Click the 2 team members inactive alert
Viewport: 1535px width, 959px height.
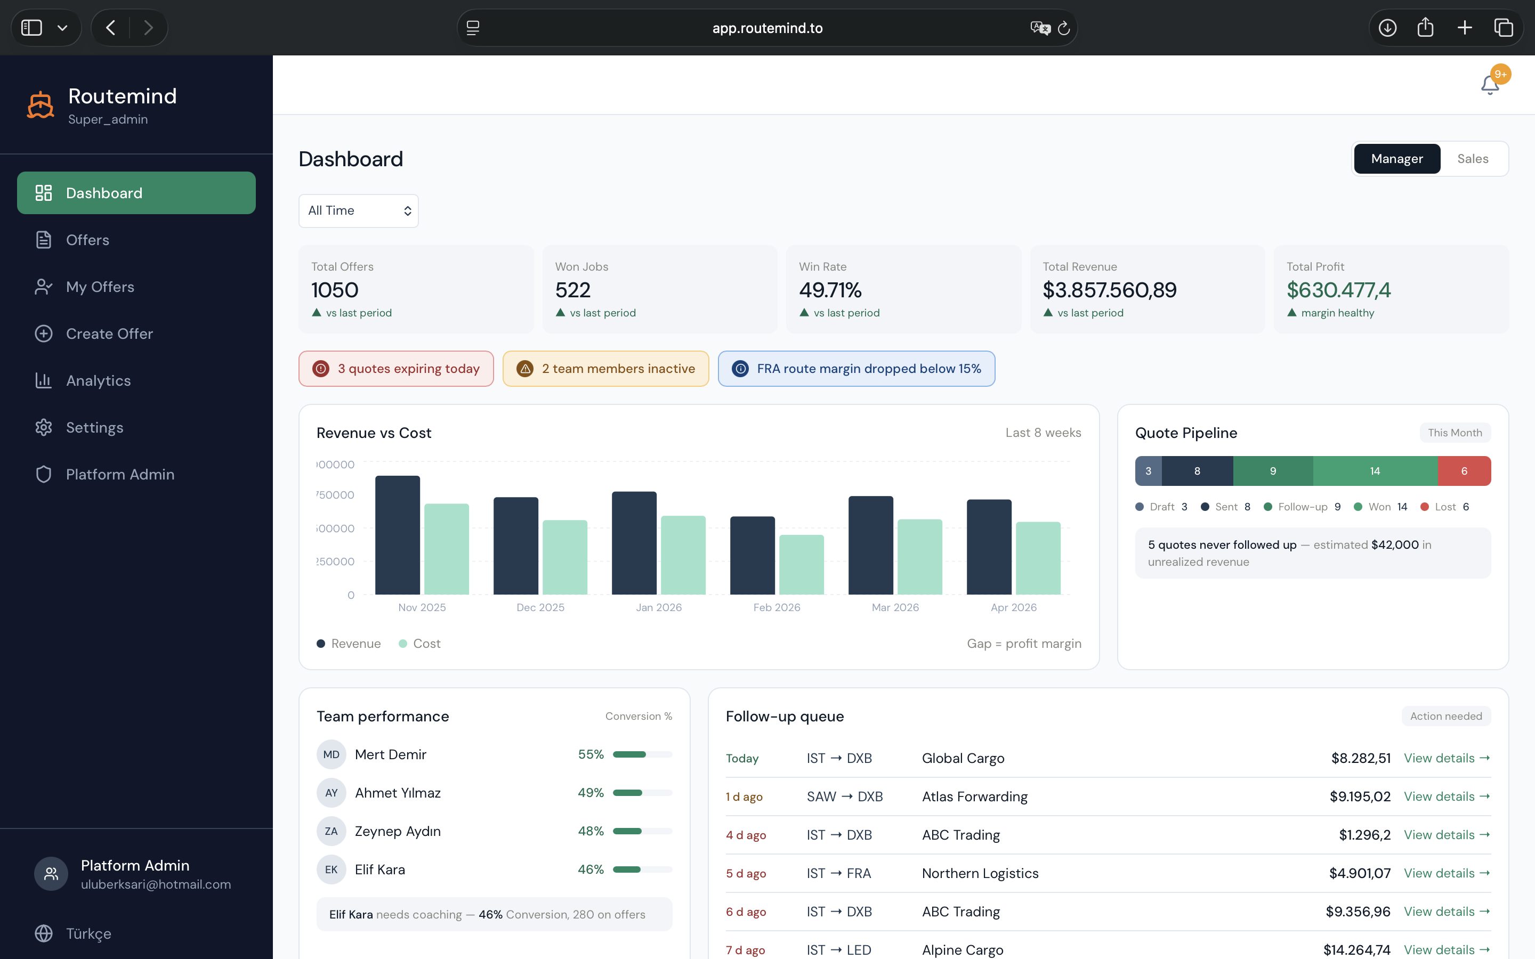tap(605, 369)
